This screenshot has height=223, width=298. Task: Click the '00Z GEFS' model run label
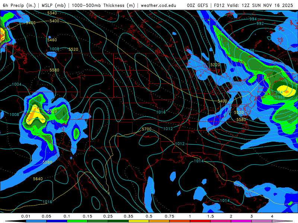click(x=197, y=5)
